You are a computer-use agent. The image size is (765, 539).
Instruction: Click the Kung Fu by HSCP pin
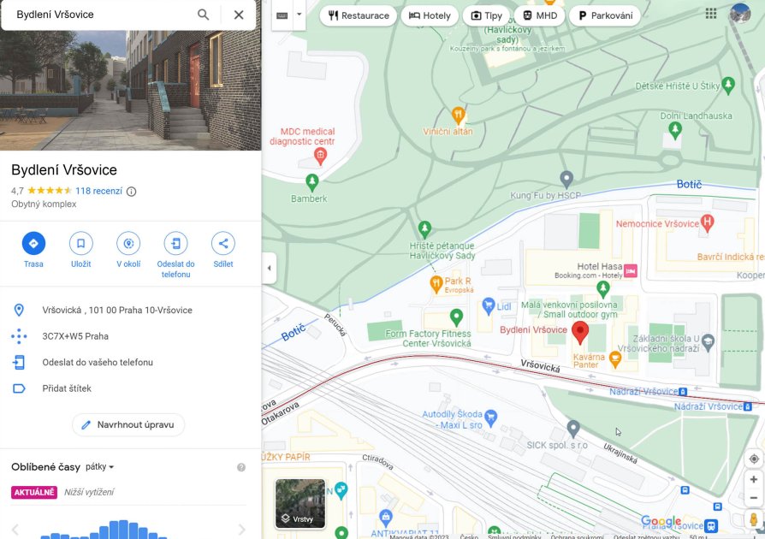pyautogui.click(x=566, y=179)
